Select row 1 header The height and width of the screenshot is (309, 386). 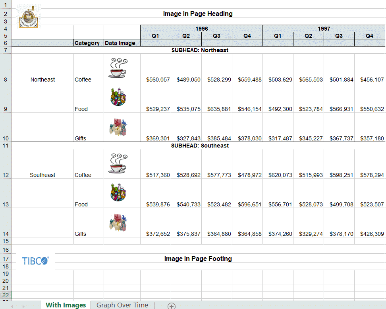(6, 5)
